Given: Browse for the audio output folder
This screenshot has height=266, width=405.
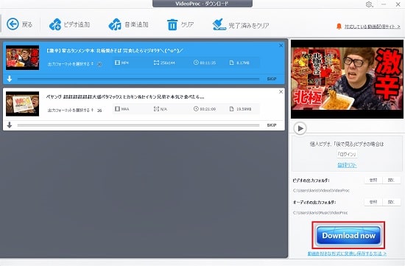Looking at the screenshot, I should (373, 202).
